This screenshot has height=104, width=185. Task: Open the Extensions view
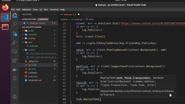point(14,60)
